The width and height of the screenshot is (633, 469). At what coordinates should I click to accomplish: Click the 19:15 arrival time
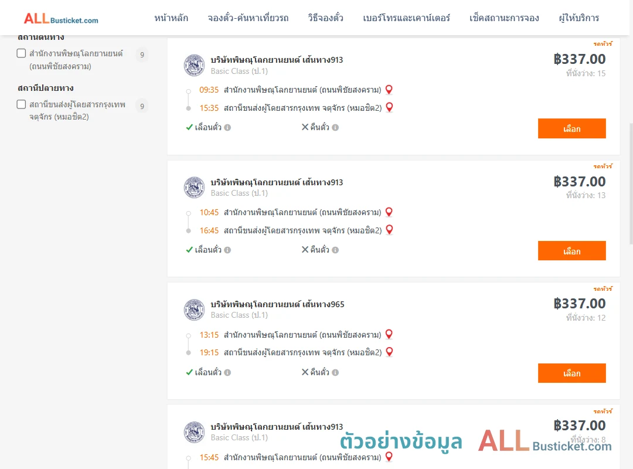click(x=209, y=353)
